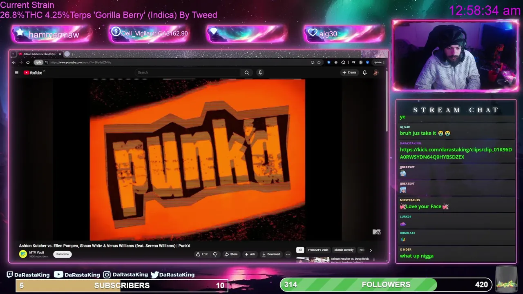Select the All filter chip
The image size is (523, 294).
point(300,250)
